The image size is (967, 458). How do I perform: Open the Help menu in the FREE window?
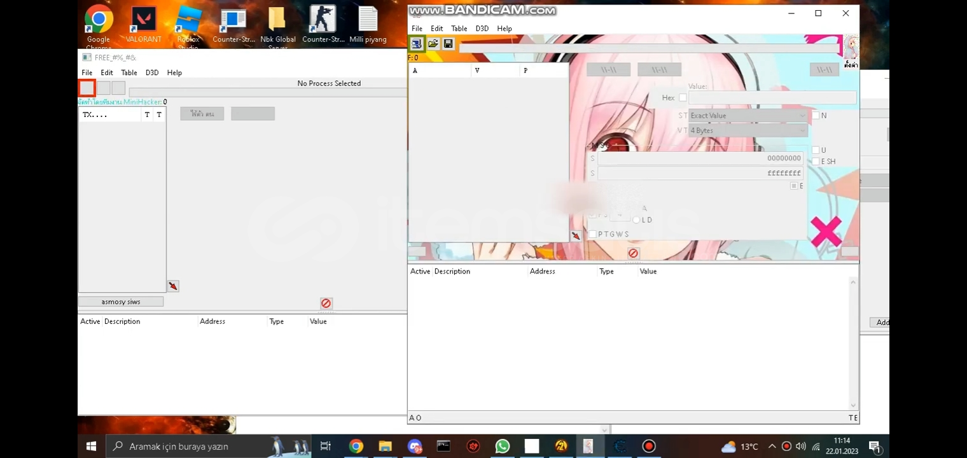pyautogui.click(x=174, y=73)
